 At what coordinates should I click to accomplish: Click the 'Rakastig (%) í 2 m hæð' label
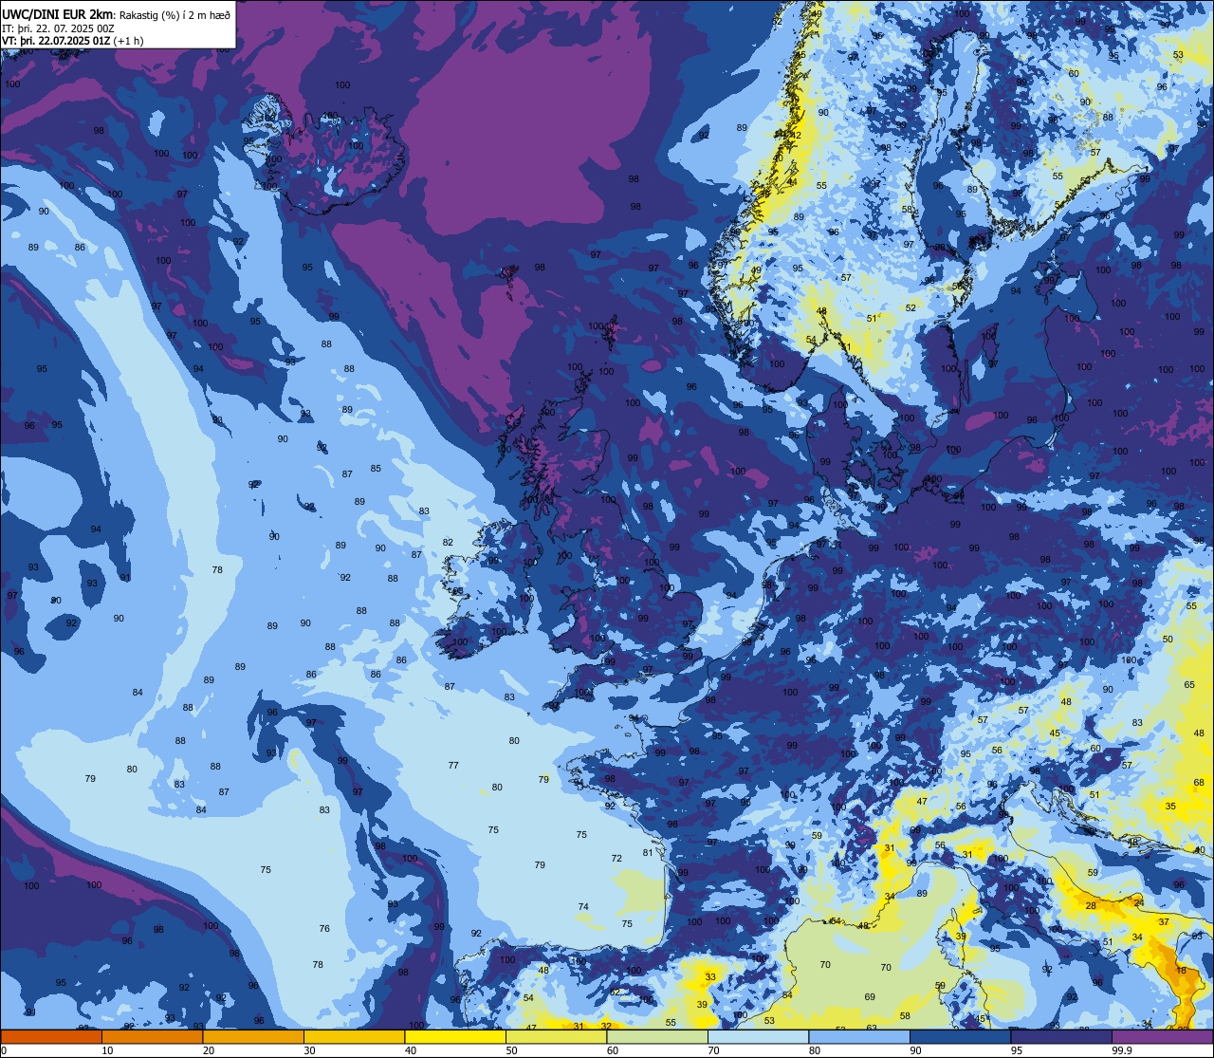point(175,14)
